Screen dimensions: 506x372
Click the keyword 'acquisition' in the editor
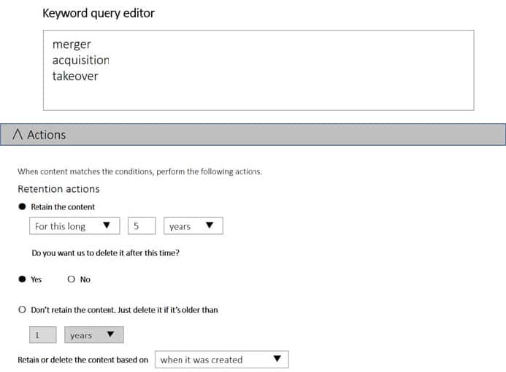click(x=80, y=60)
